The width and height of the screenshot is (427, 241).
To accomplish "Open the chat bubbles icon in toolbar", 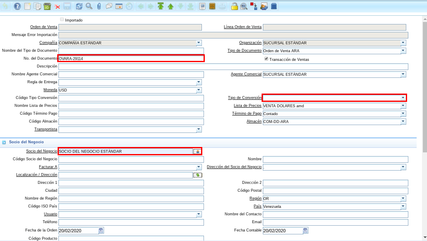I will 109,6.
